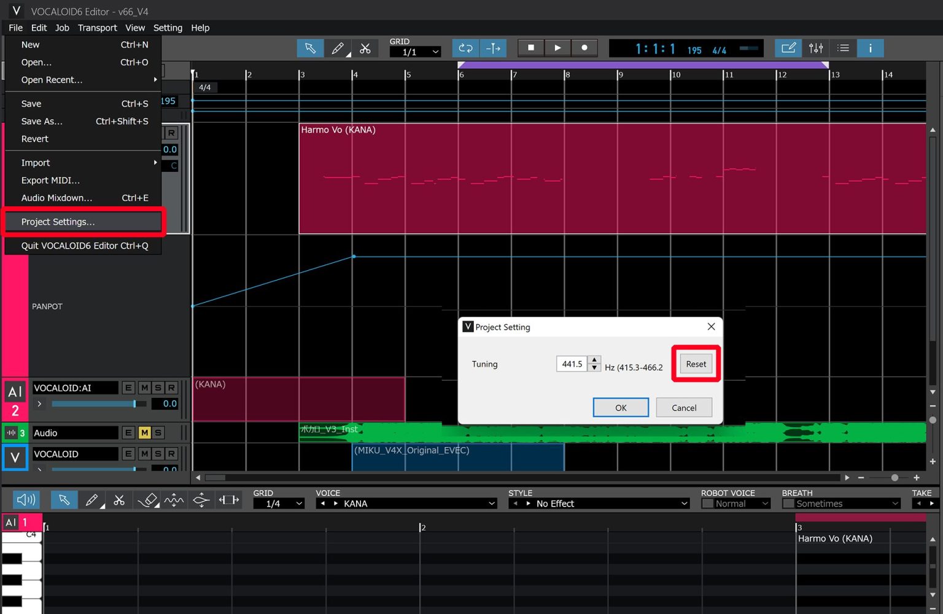Click the VOCALOID:AI track volume slider

pos(134,403)
